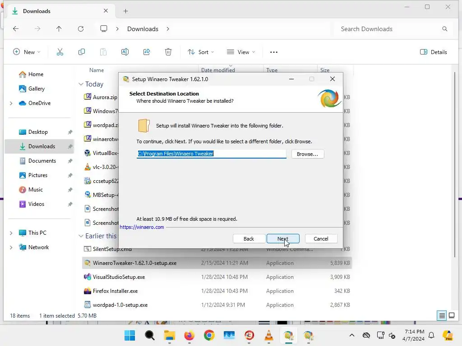Launch Google Chrome from taskbar
The height and width of the screenshot is (346, 462).
(209, 335)
